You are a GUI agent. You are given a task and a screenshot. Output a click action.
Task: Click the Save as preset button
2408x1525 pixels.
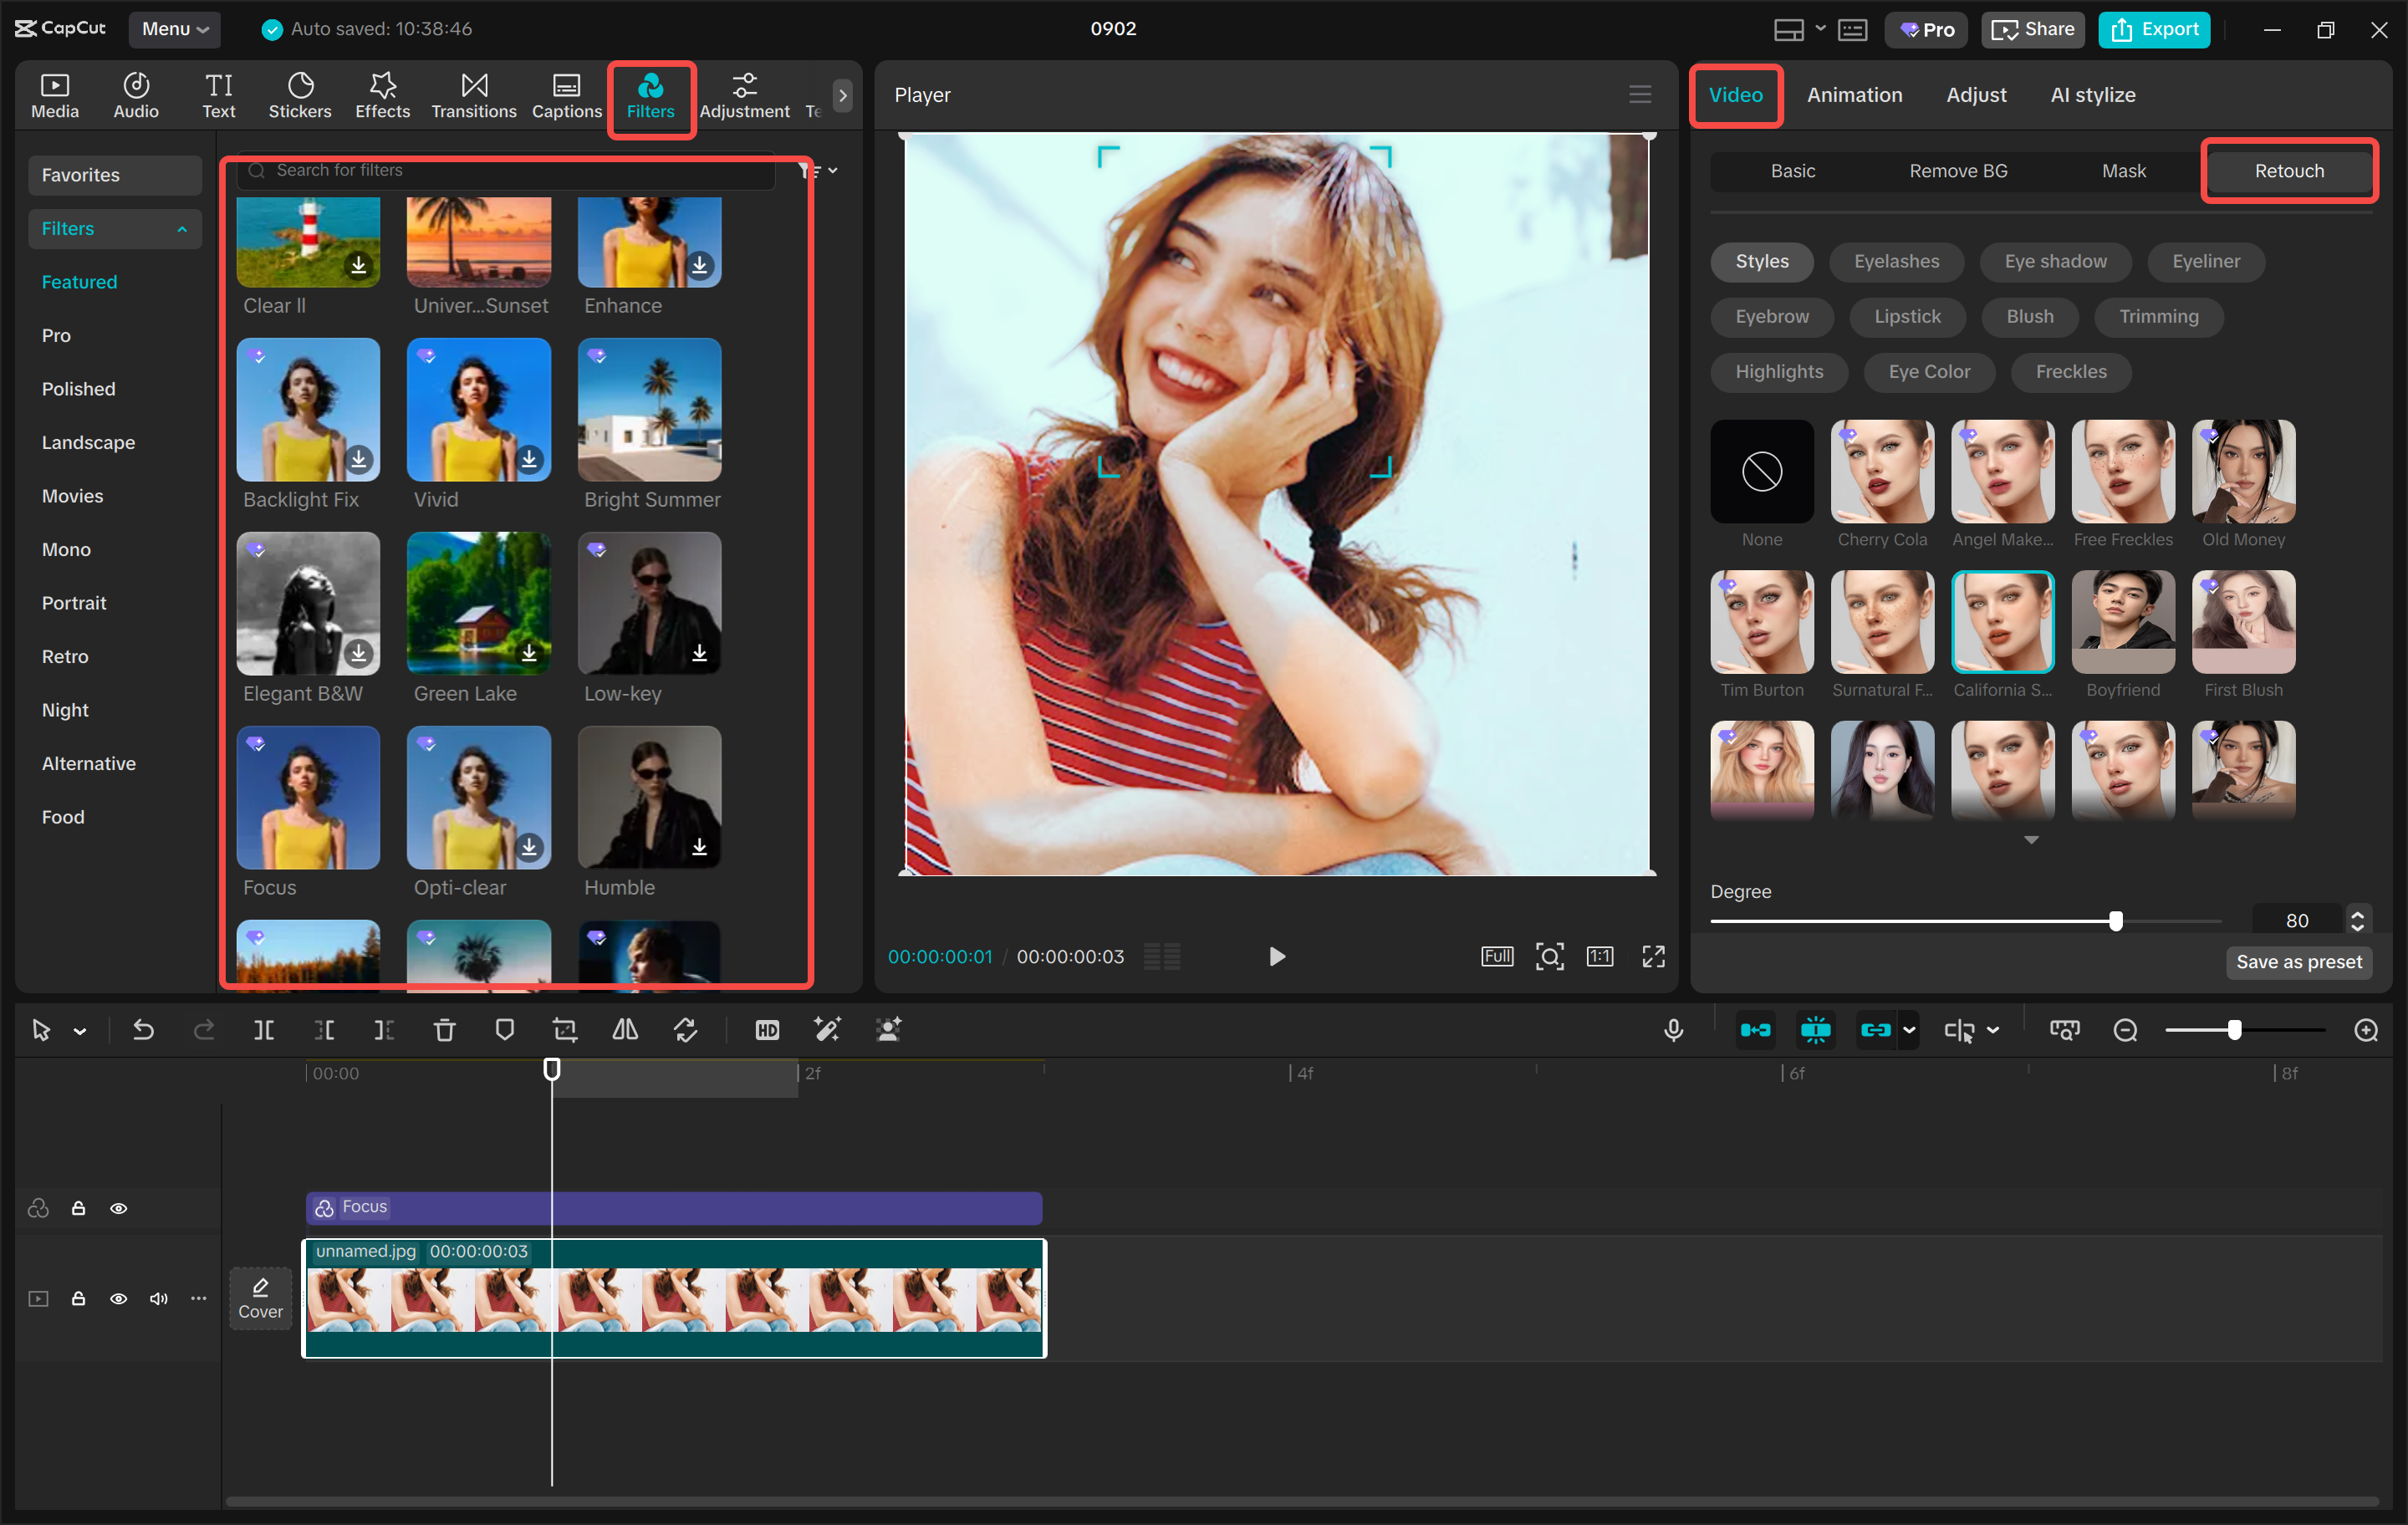2299,962
